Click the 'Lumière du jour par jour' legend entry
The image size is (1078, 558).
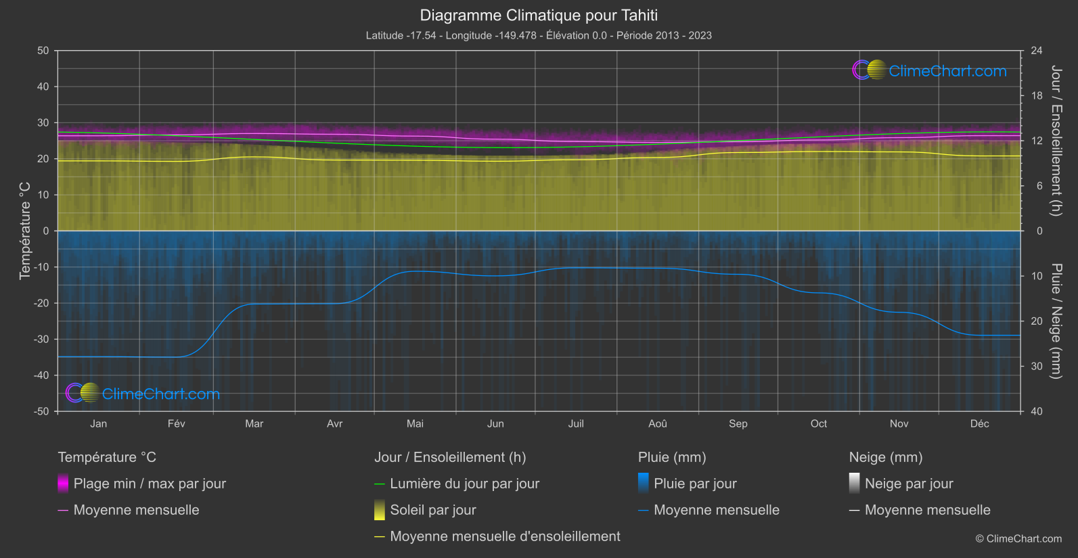coord(457,484)
